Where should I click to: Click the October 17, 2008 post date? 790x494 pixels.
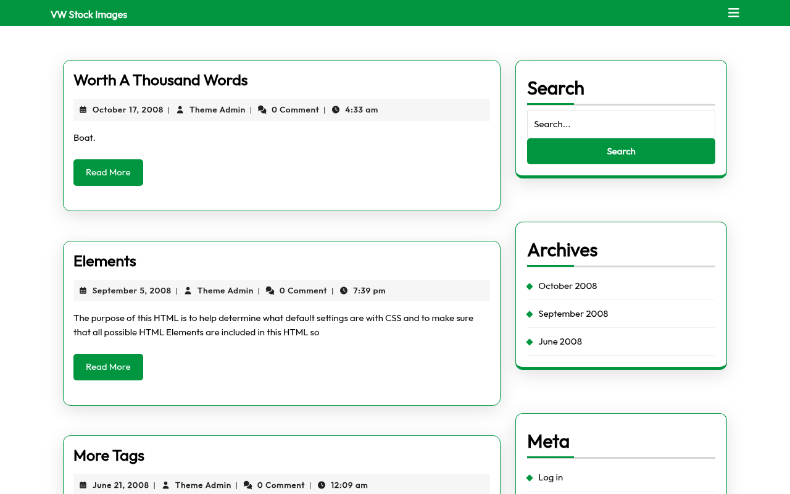tap(128, 110)
